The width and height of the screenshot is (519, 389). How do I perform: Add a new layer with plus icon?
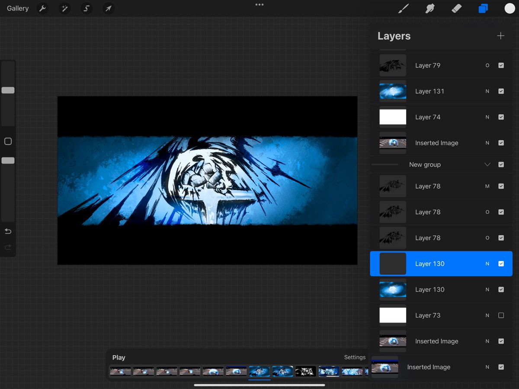click(x=501, y=36)
